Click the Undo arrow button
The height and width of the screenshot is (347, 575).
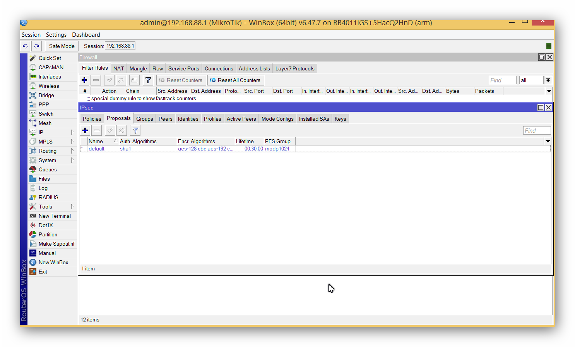coord(25,46)
